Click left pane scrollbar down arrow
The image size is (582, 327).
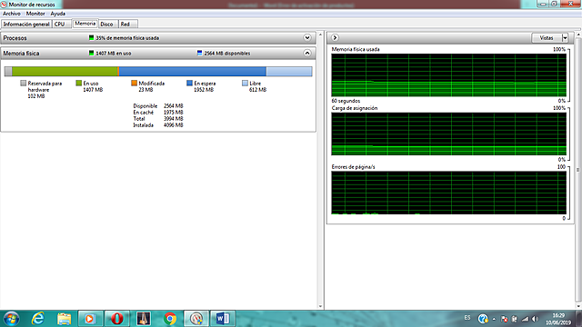tap(321, 306)
